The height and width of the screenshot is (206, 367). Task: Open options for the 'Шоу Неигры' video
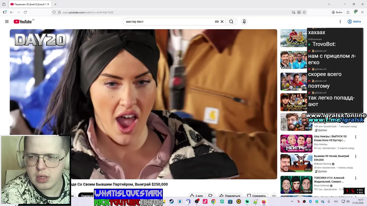(356, 137)
